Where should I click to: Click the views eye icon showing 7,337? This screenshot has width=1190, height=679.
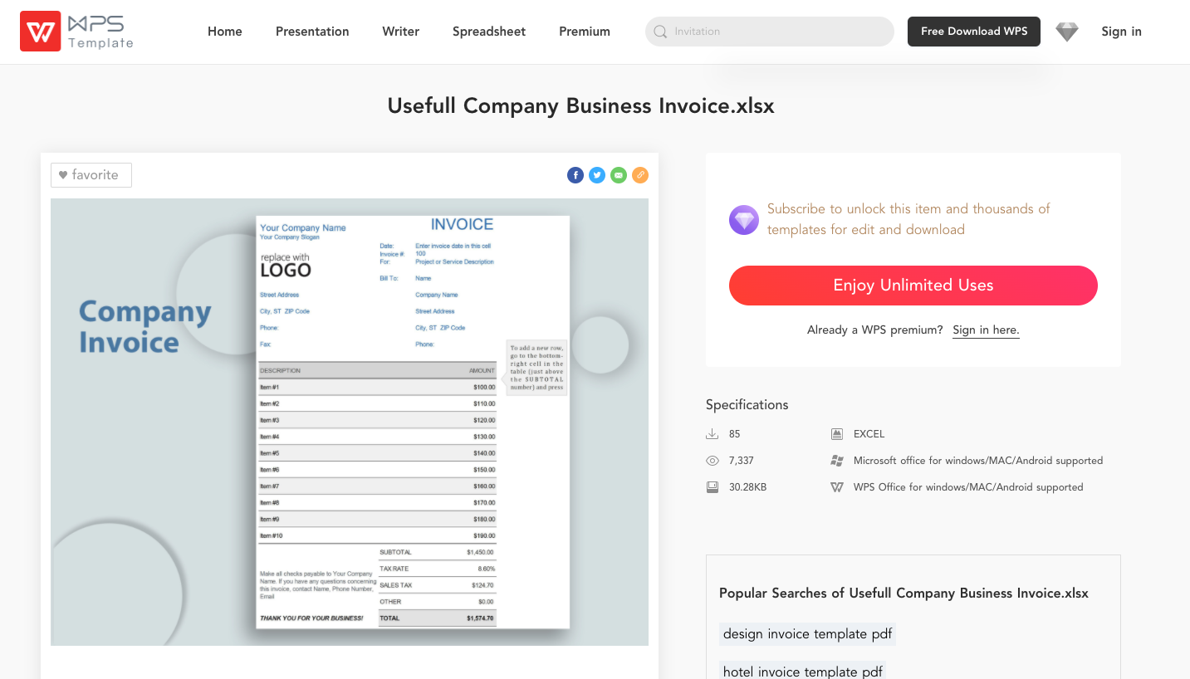click(x=712, y=460)
